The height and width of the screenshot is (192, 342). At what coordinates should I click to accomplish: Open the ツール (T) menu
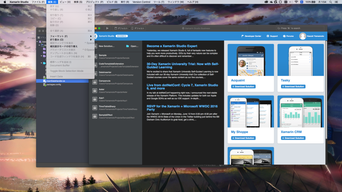pos(159,2)
